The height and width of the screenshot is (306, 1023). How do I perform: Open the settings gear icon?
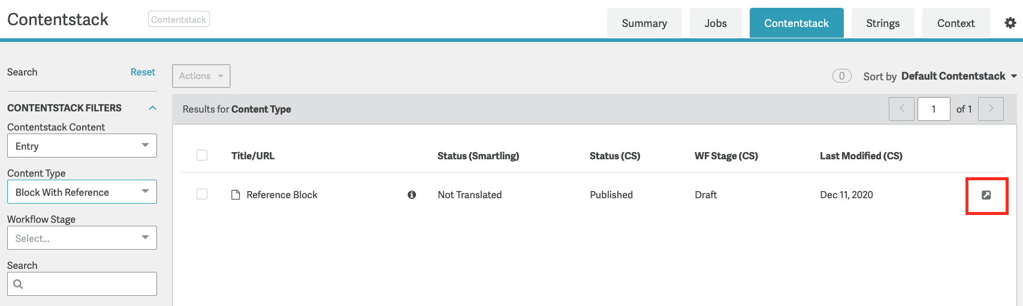point(1010,23)
